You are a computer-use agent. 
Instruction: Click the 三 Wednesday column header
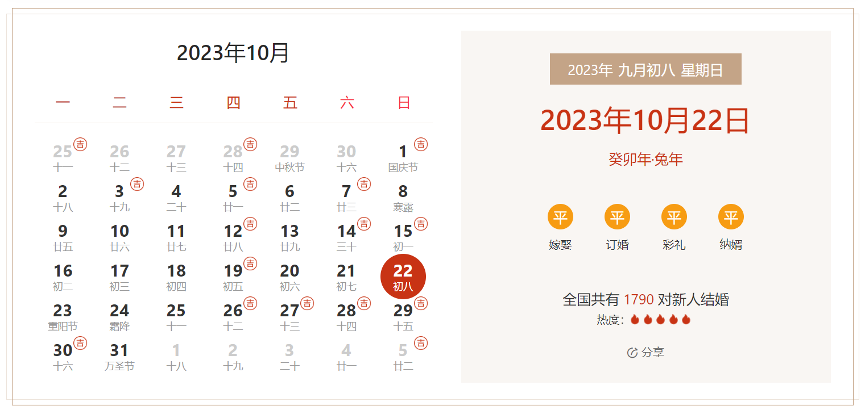point(177,103)
